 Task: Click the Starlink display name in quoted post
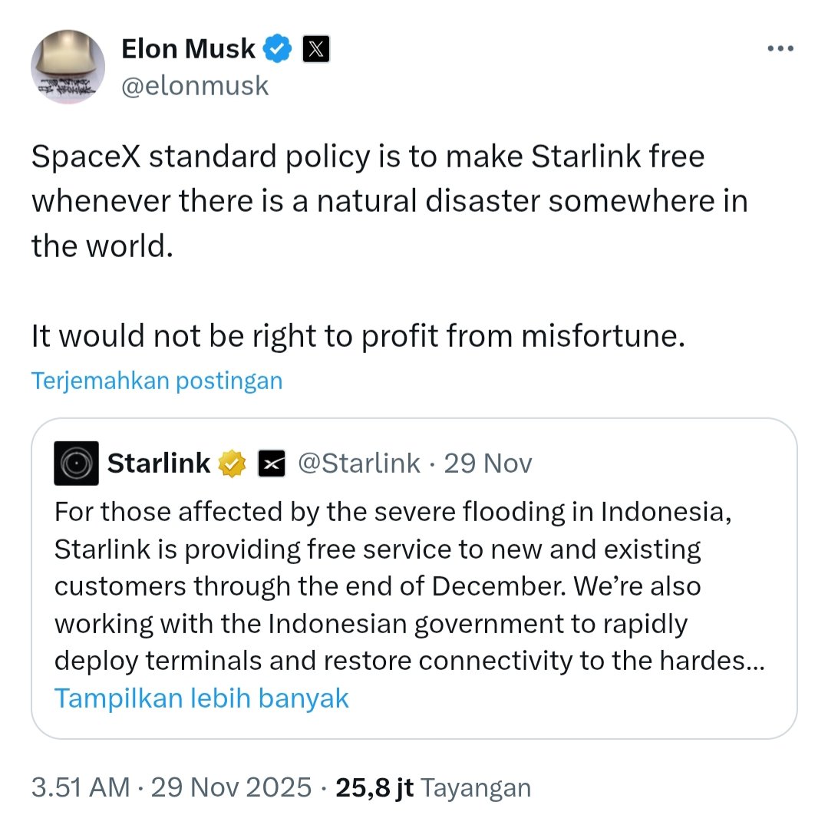tap(159, 463)
